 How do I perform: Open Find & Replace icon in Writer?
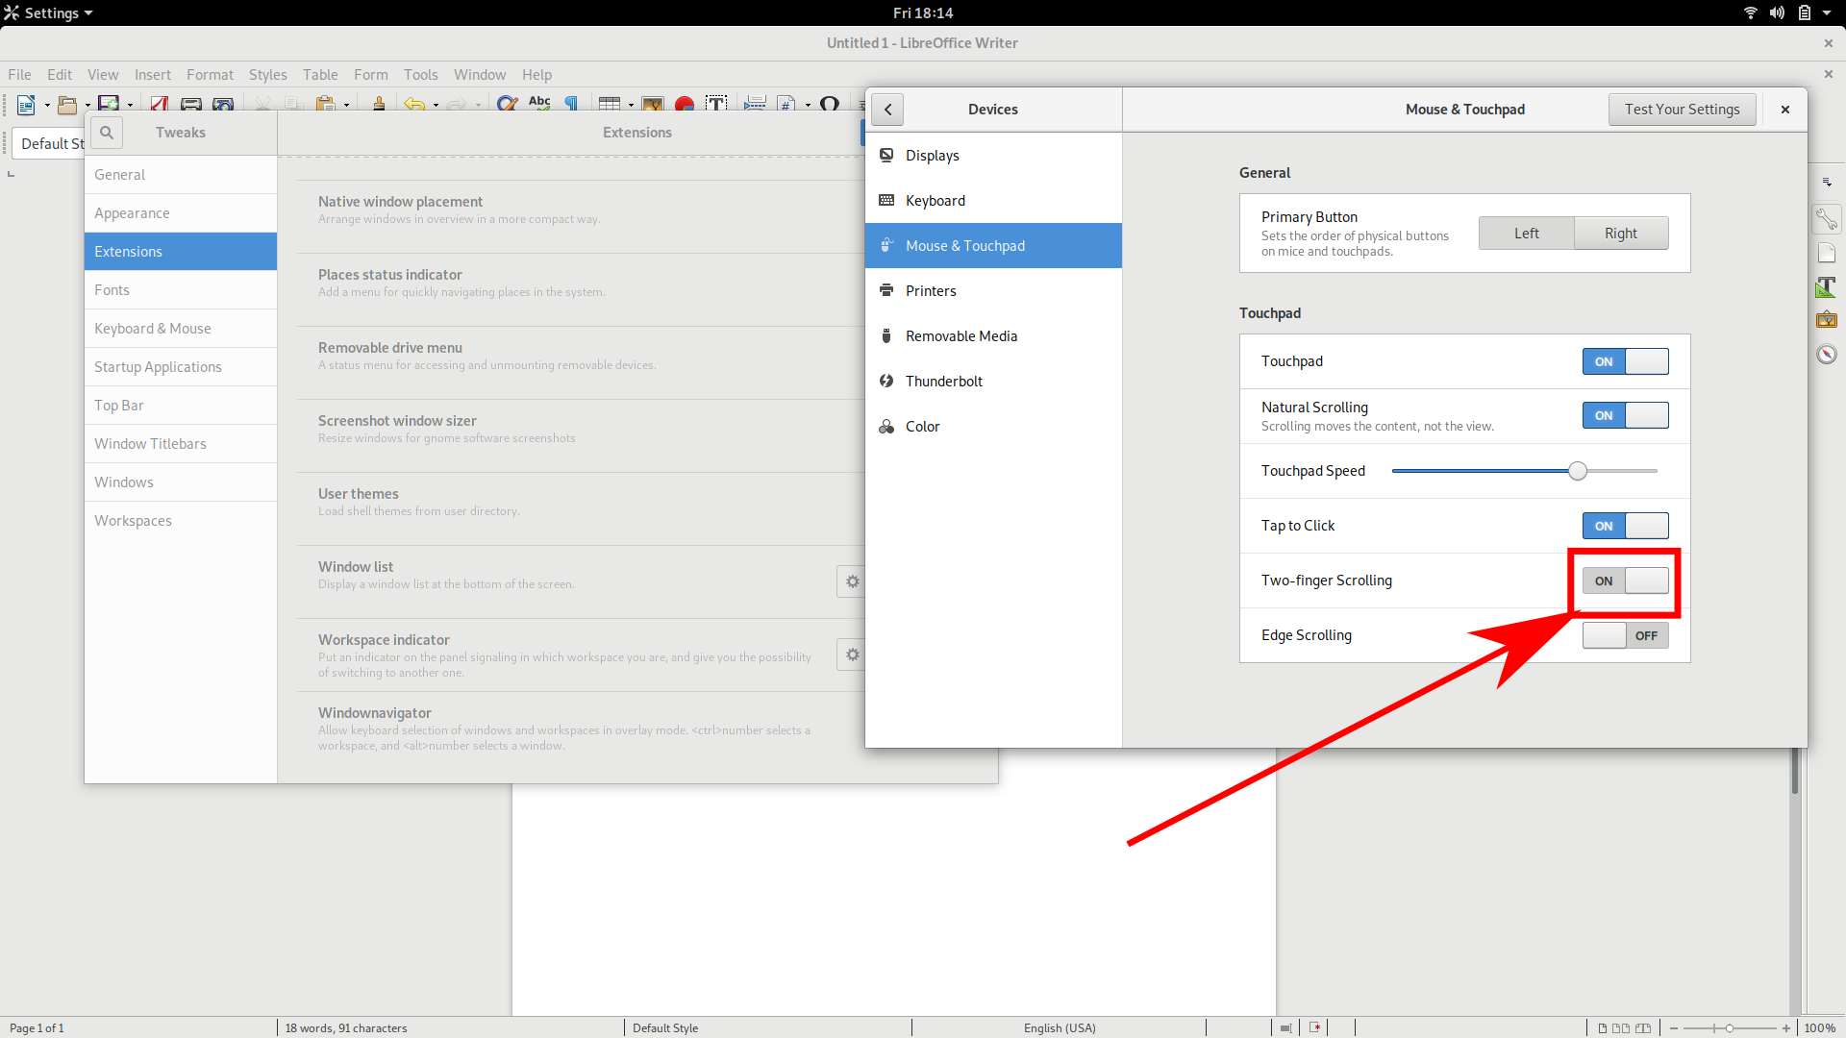pyautogui.click(x=508, y=104)
